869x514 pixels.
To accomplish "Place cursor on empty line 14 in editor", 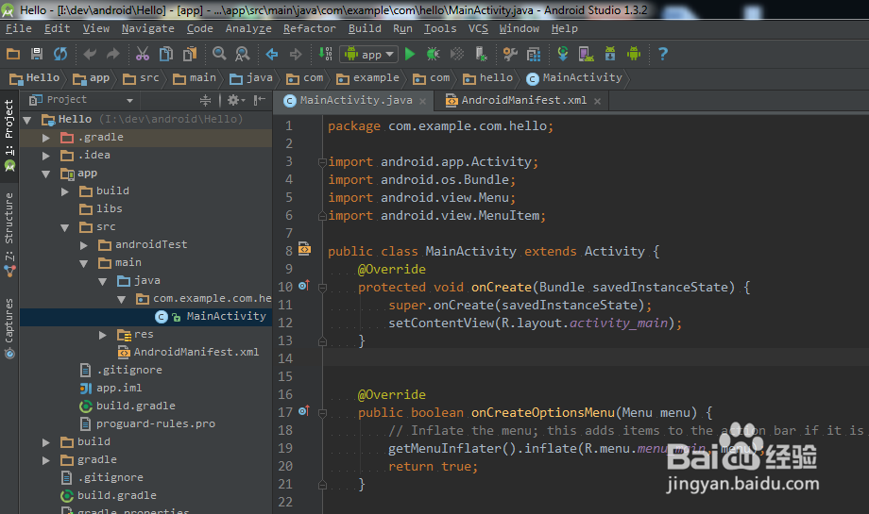I will pyautogui.click(x=595, y=358).
